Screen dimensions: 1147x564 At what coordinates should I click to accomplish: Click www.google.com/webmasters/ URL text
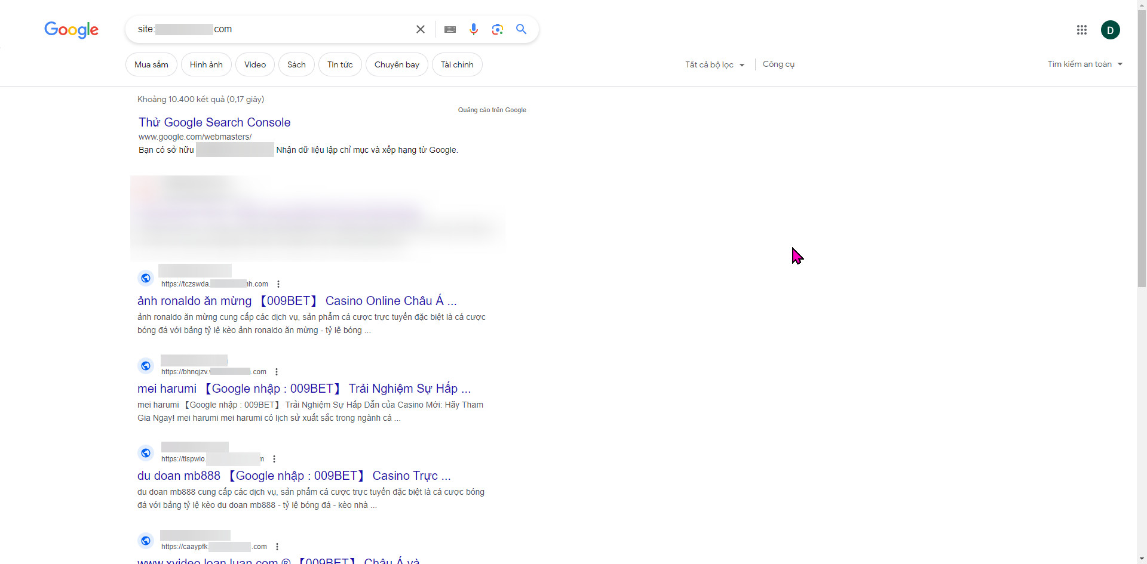point(195,137)
